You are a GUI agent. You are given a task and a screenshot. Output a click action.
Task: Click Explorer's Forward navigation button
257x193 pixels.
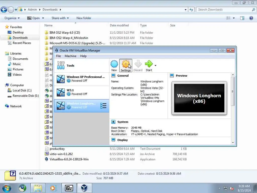click(x=11, y=10)
